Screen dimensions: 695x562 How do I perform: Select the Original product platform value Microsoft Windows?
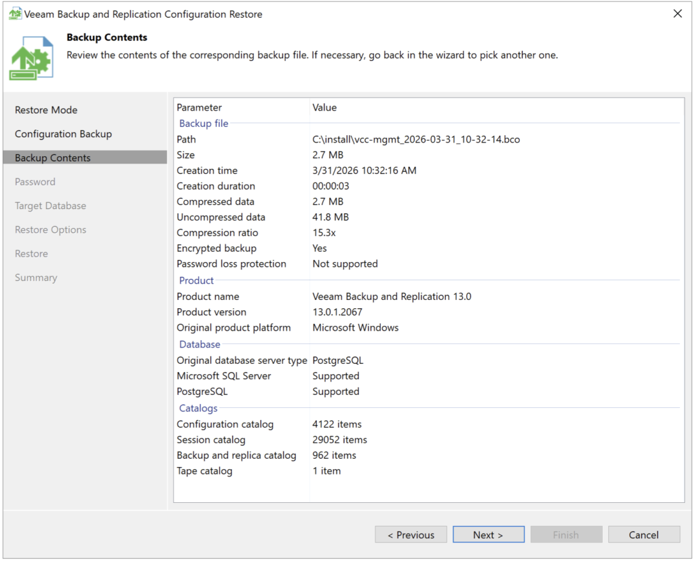[x=356, y=327]
